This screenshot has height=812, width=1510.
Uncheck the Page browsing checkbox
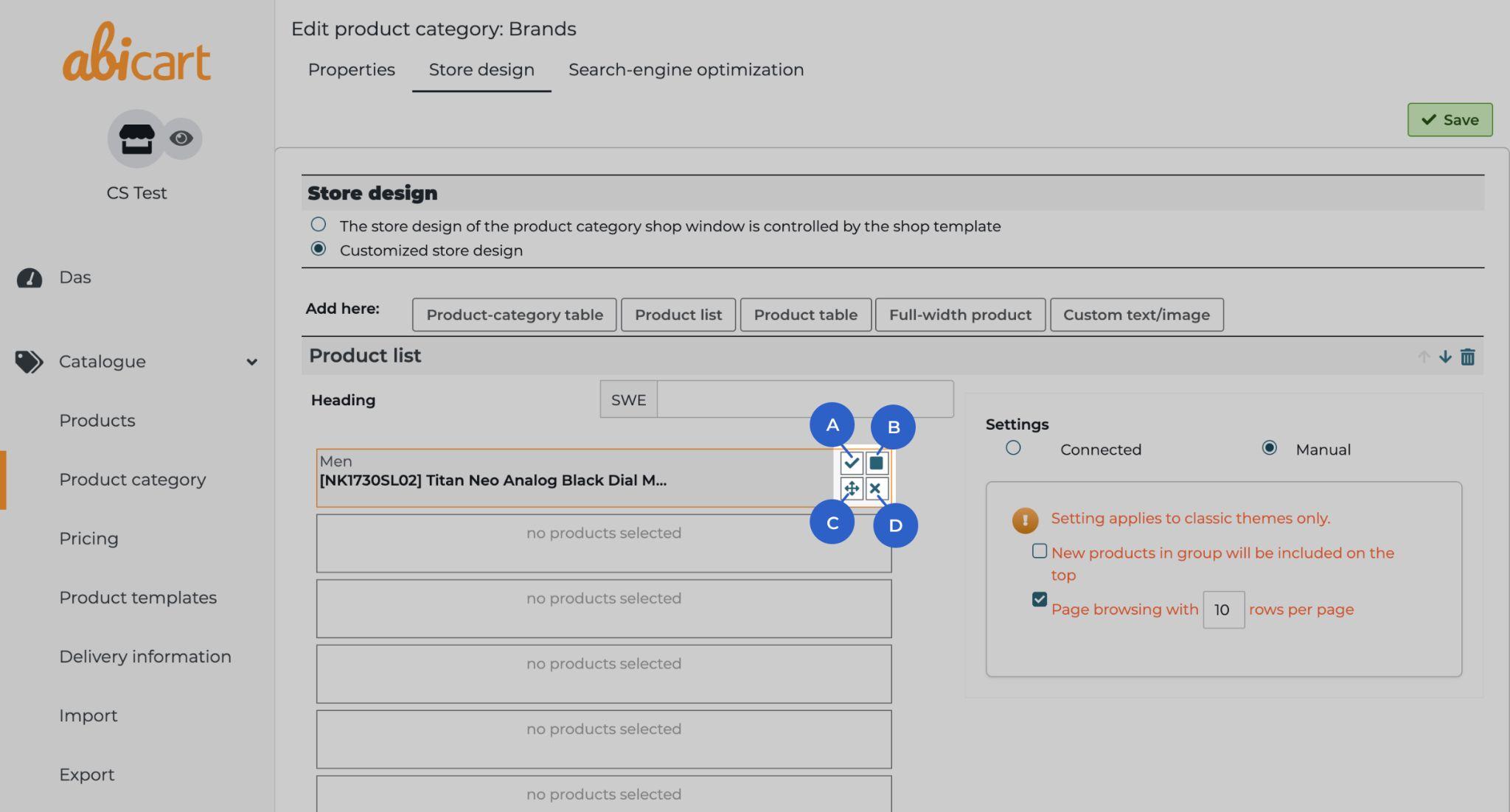point(1040,599)
